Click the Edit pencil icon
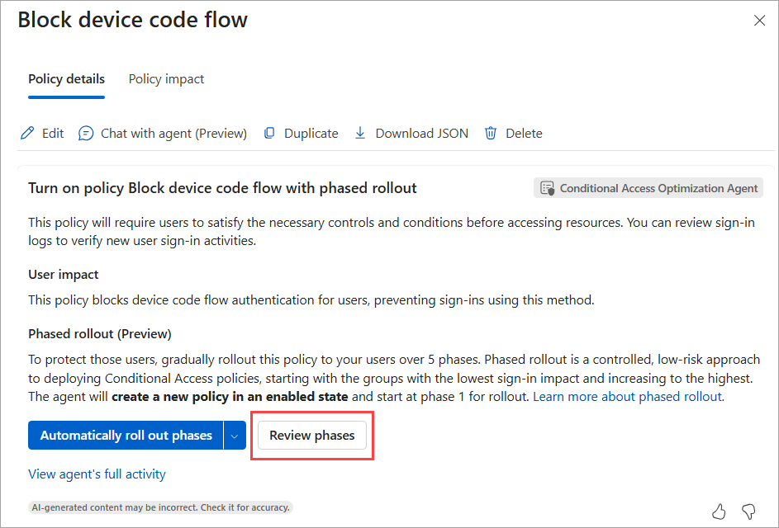This screenshot has width=779, height=528. click(x=28, y=134)
